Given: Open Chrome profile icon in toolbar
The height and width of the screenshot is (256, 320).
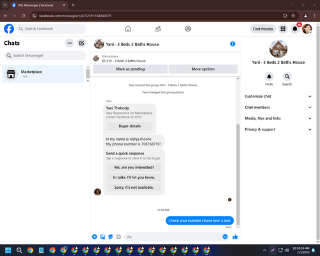Looking at the screenshot, I should click(x=306, y=16).
